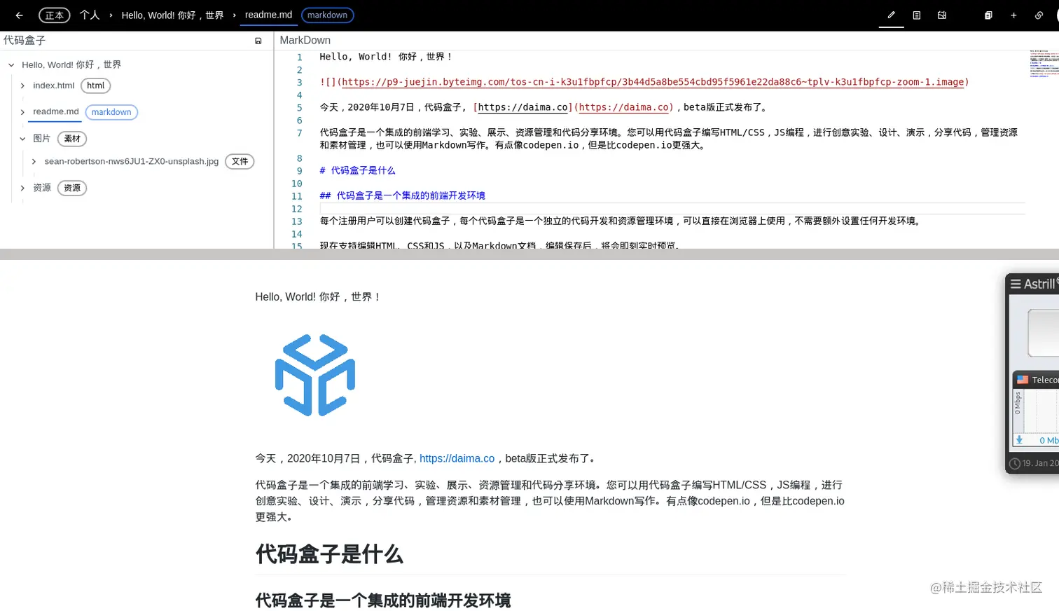Click the clock icon in Astrill window

pyautogui.click(x=1015, y=463)
